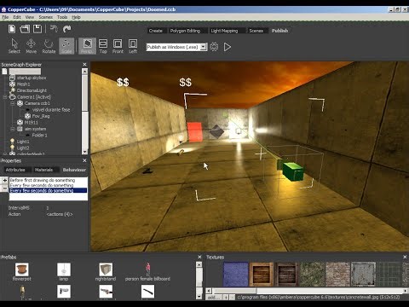Collapse the Camera1 [Active] node
This screenshot has width=409, height=307.
coord(5,97)
